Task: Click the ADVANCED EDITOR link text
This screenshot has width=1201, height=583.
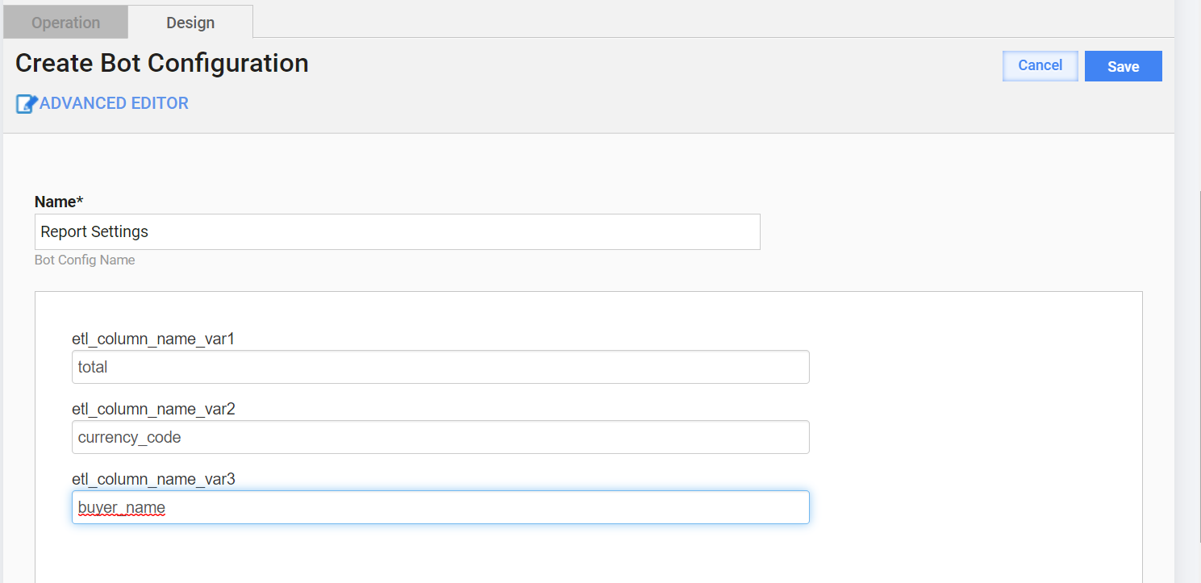Action: [x=114, y=103]
